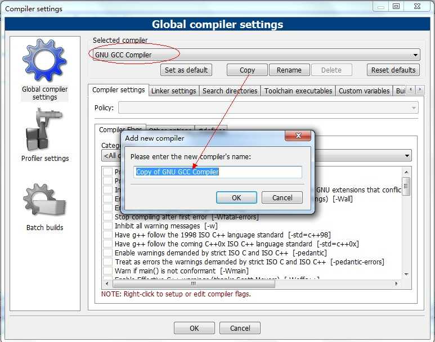
Task: Open Global compiler settings gear icon
Action: (x=44, y=60)
